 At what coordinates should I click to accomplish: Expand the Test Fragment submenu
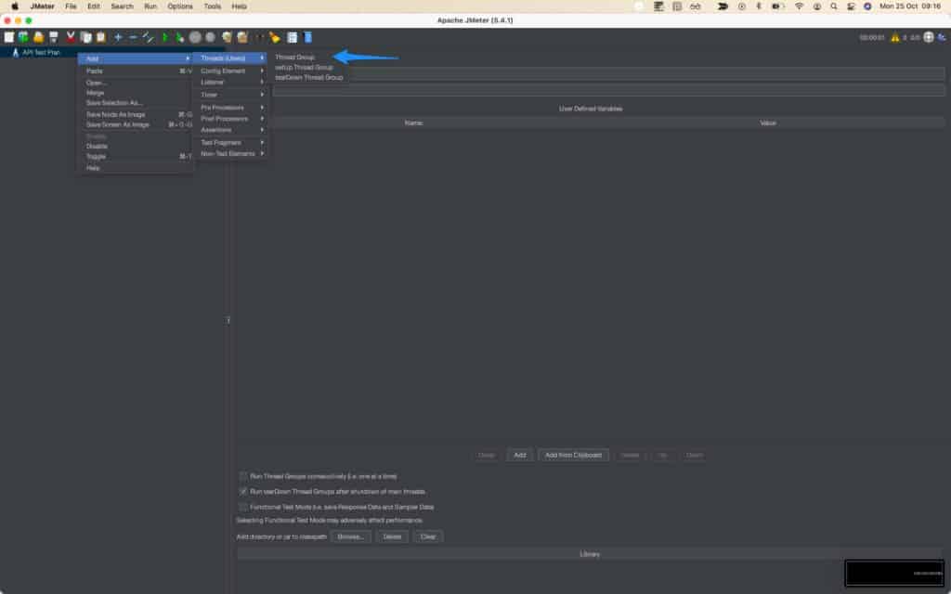pos(231,142)
